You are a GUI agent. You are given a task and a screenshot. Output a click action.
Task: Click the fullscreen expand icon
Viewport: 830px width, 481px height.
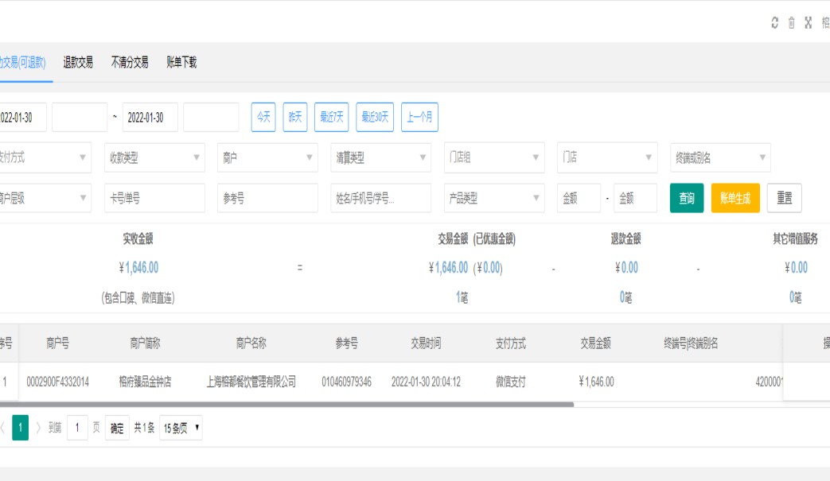coord(809,23)
